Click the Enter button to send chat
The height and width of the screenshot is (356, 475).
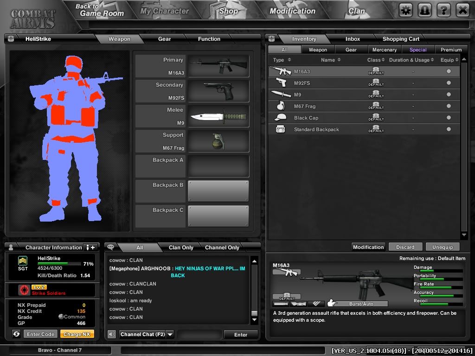pos(241,335)
